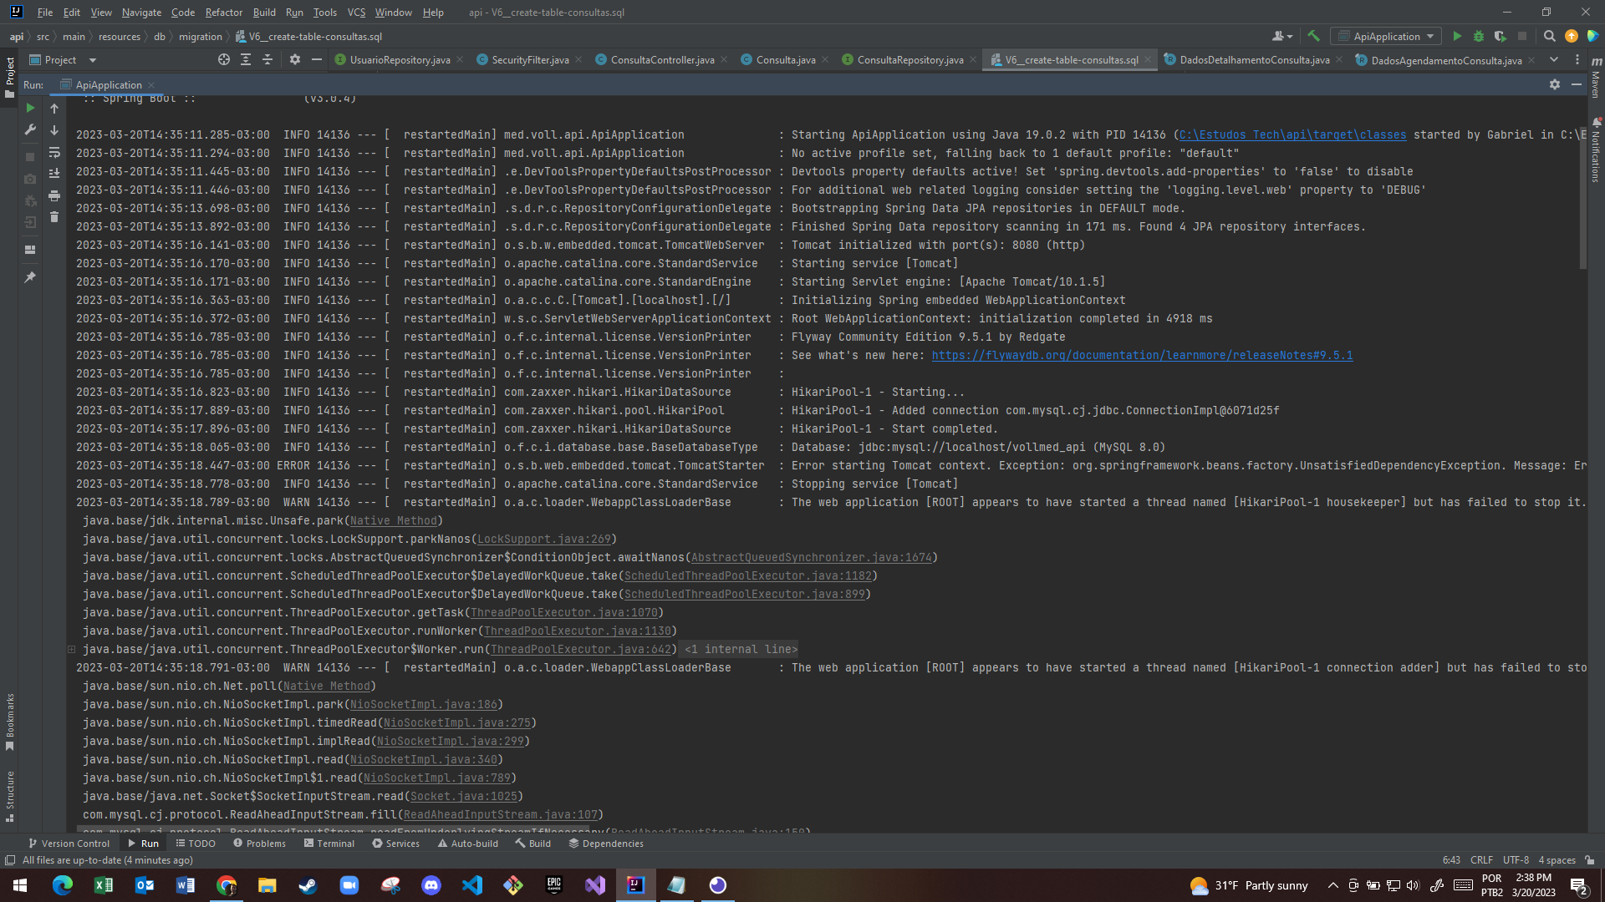The image size is (1605, 902).
Task: Open run configuration wrench in Run panel
Action: [30, 129]
